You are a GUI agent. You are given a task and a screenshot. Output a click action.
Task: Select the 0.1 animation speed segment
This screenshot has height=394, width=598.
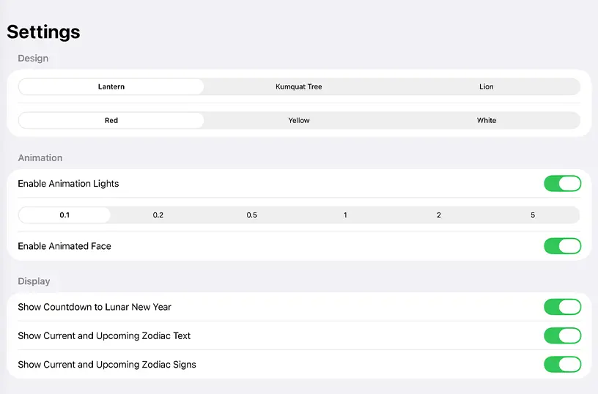tap(64, 215)
